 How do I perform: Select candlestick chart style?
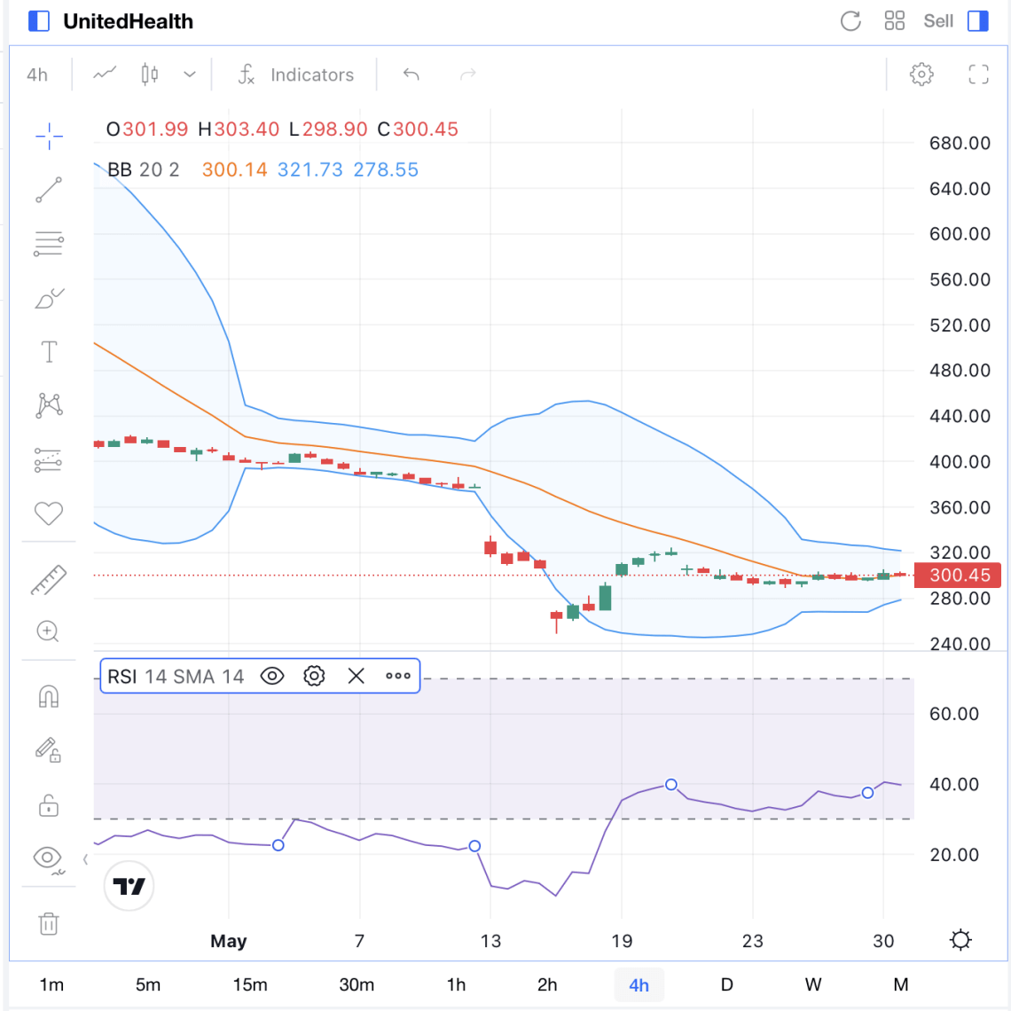click(150, 74)
